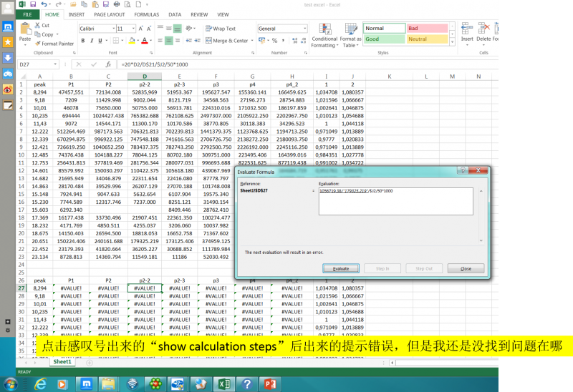573x392 pixels.
Task: Click Evaluate in Evaluate Formula dialog
Action: click(x=341, y=268)
